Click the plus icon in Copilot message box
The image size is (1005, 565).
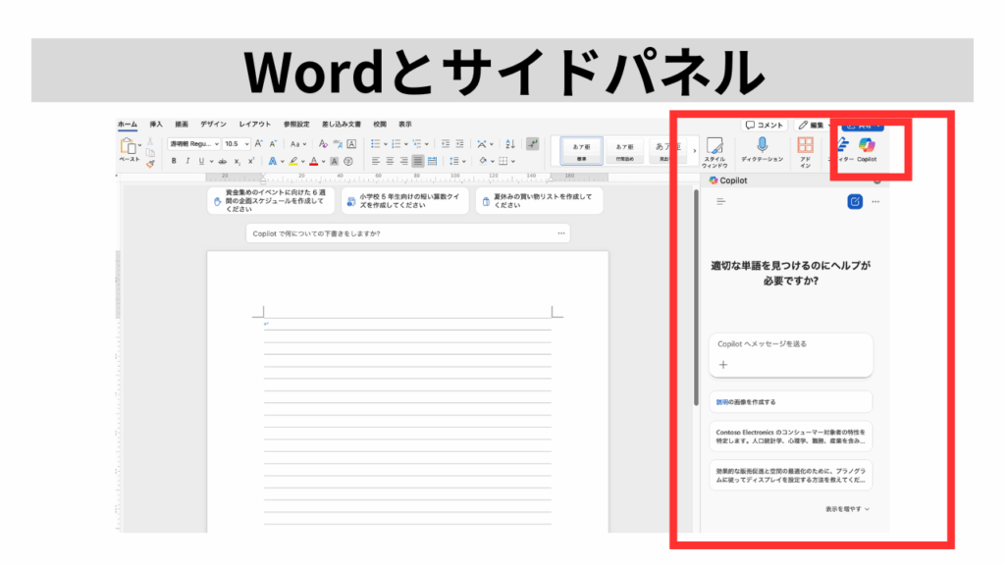pos(723,364)
